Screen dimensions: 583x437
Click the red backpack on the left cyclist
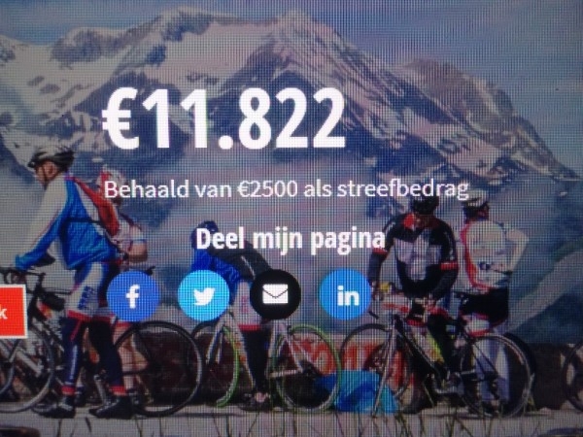click(x=100, y=206)
